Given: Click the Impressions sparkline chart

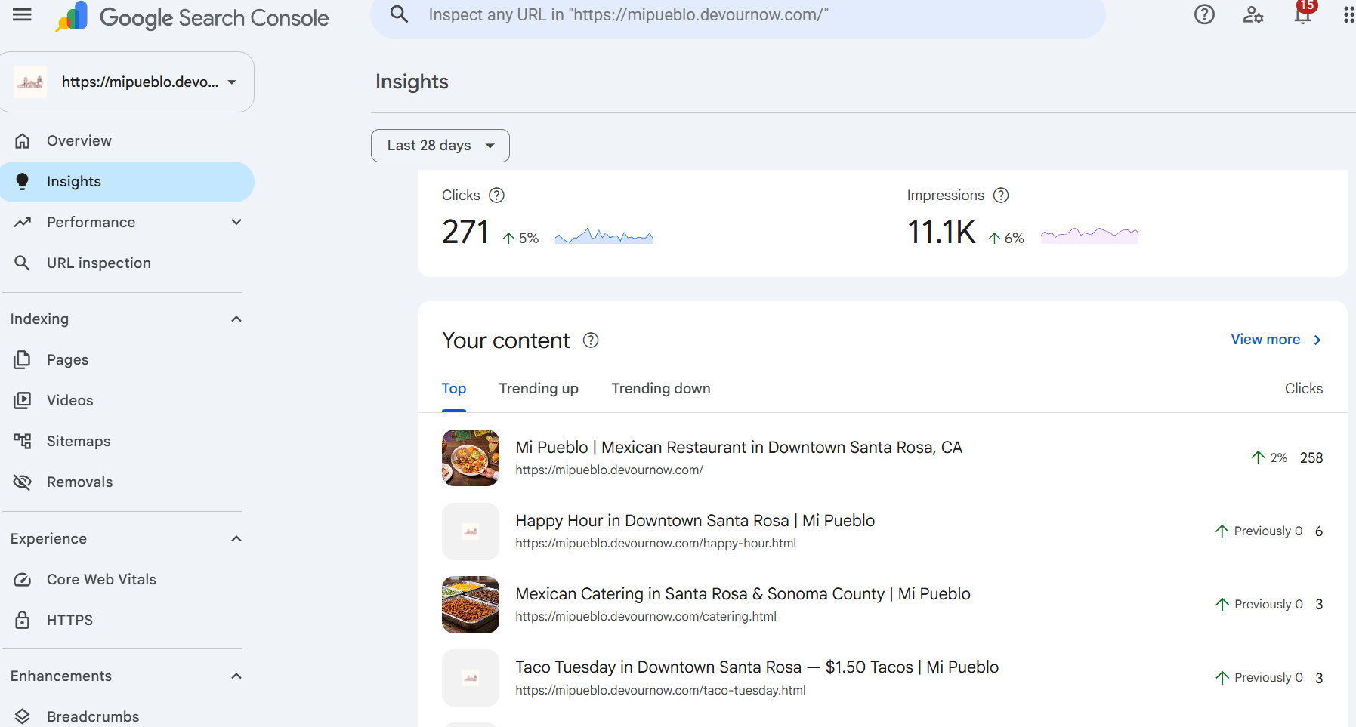Looking at the screenshot, I should tap(1089, 235).
